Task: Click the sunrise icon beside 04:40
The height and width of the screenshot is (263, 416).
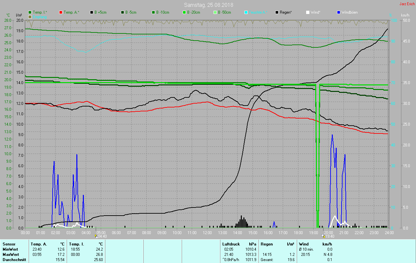Action: point(96,236)
